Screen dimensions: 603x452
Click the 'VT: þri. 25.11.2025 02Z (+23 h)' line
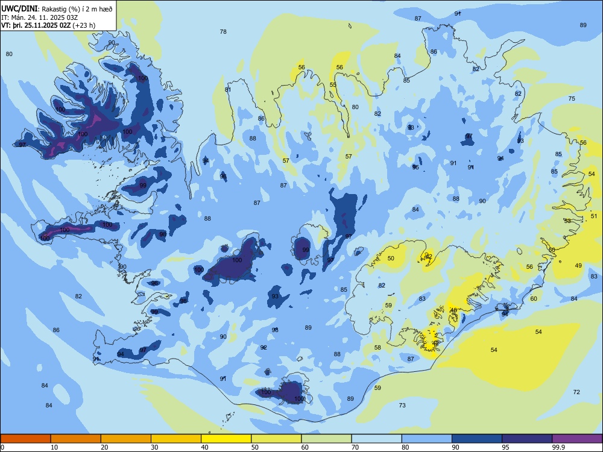tap(48, 25)
